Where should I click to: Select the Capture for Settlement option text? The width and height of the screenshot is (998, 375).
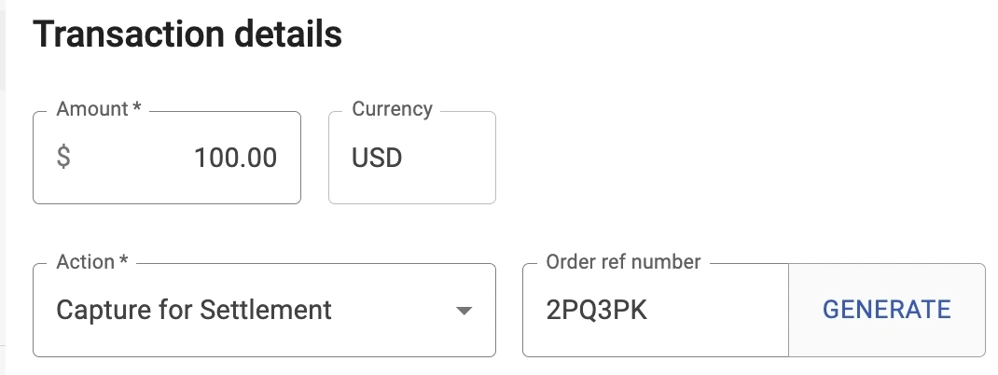[x=194, y=310]
